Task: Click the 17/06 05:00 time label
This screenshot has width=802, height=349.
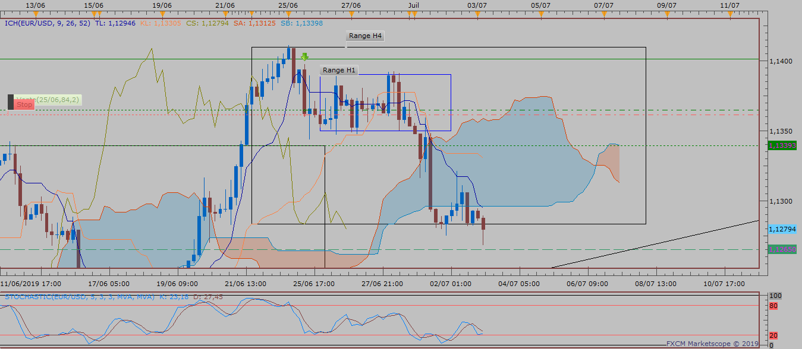Action: [108, 284]
